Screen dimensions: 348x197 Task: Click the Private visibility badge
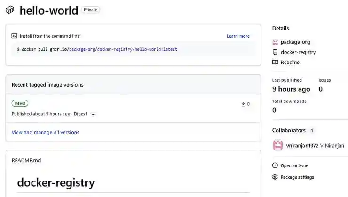(91, 10)
